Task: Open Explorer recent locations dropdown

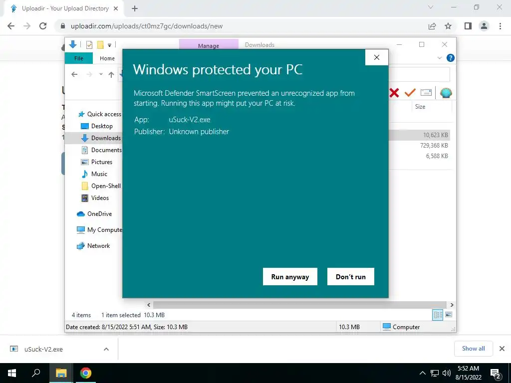Action: tap(101, 74)
